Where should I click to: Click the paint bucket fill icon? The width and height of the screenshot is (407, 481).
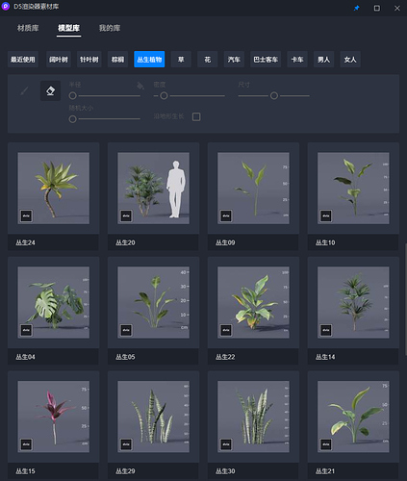pos(140,86)
